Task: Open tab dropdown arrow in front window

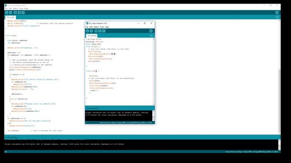Action: tap(151, 35)
